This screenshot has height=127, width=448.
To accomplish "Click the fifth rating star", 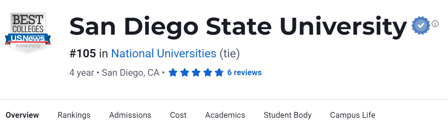I will pos(219,73).
